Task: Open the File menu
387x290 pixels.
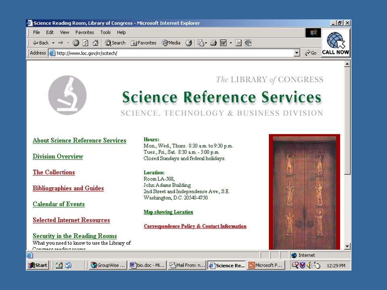Action: (x=36, y=32)
